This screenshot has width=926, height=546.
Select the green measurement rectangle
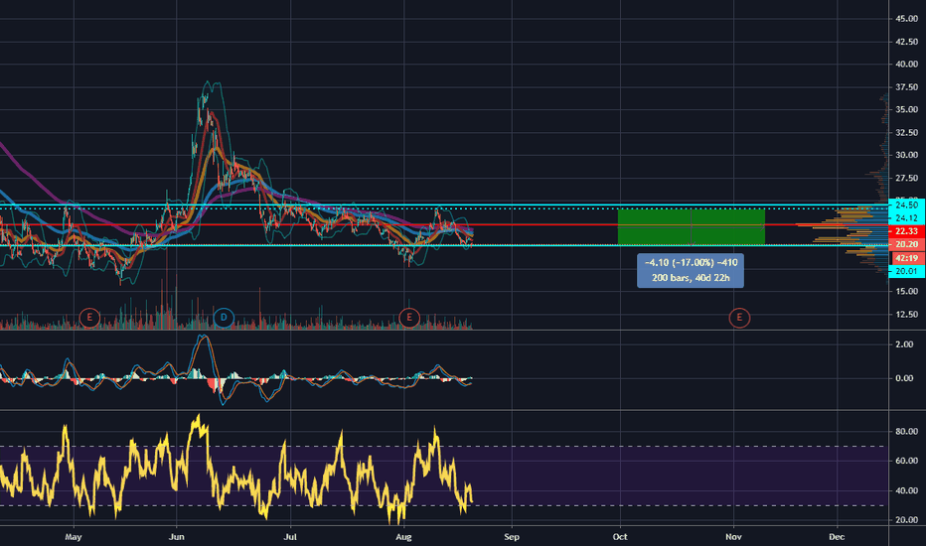tap(691, 226)
